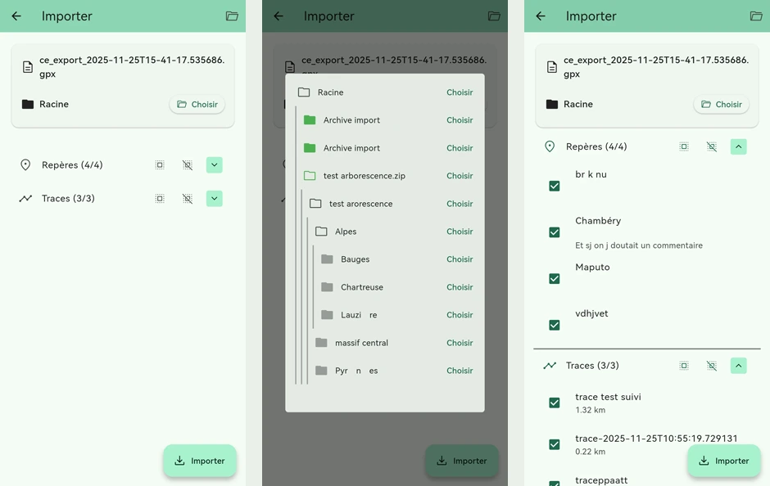Toggle the Maputo waypoint checkbox

(x=555, y=277)
